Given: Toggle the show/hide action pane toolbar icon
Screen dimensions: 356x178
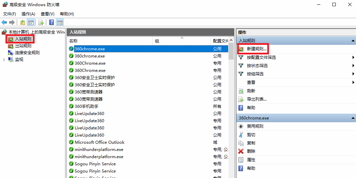Looking at the screenshot, I should (x=60, y=22).
